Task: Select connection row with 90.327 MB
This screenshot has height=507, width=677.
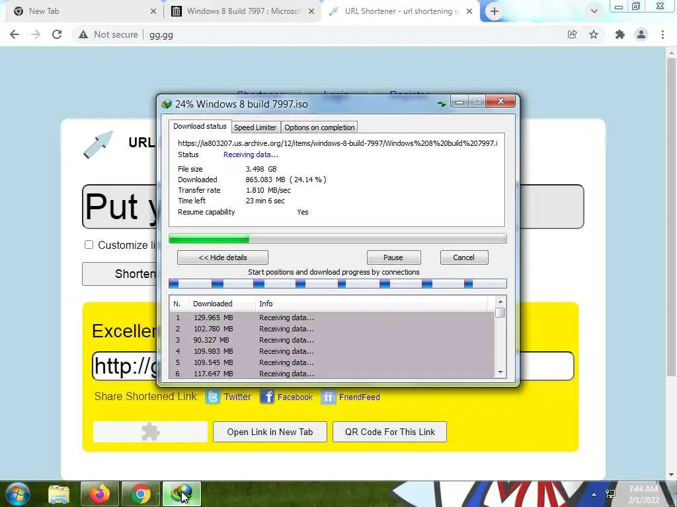Action: (332, 340)
